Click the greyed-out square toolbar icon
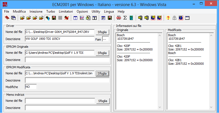 coord(60,18)
